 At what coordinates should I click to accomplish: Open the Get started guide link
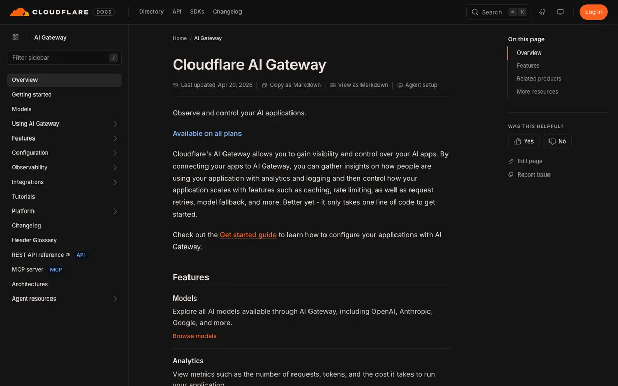tap(248, 235)
